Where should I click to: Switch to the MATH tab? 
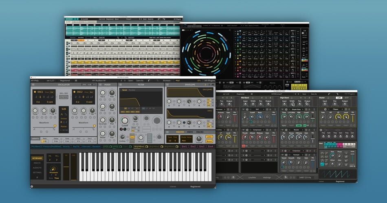click(190, 132)
